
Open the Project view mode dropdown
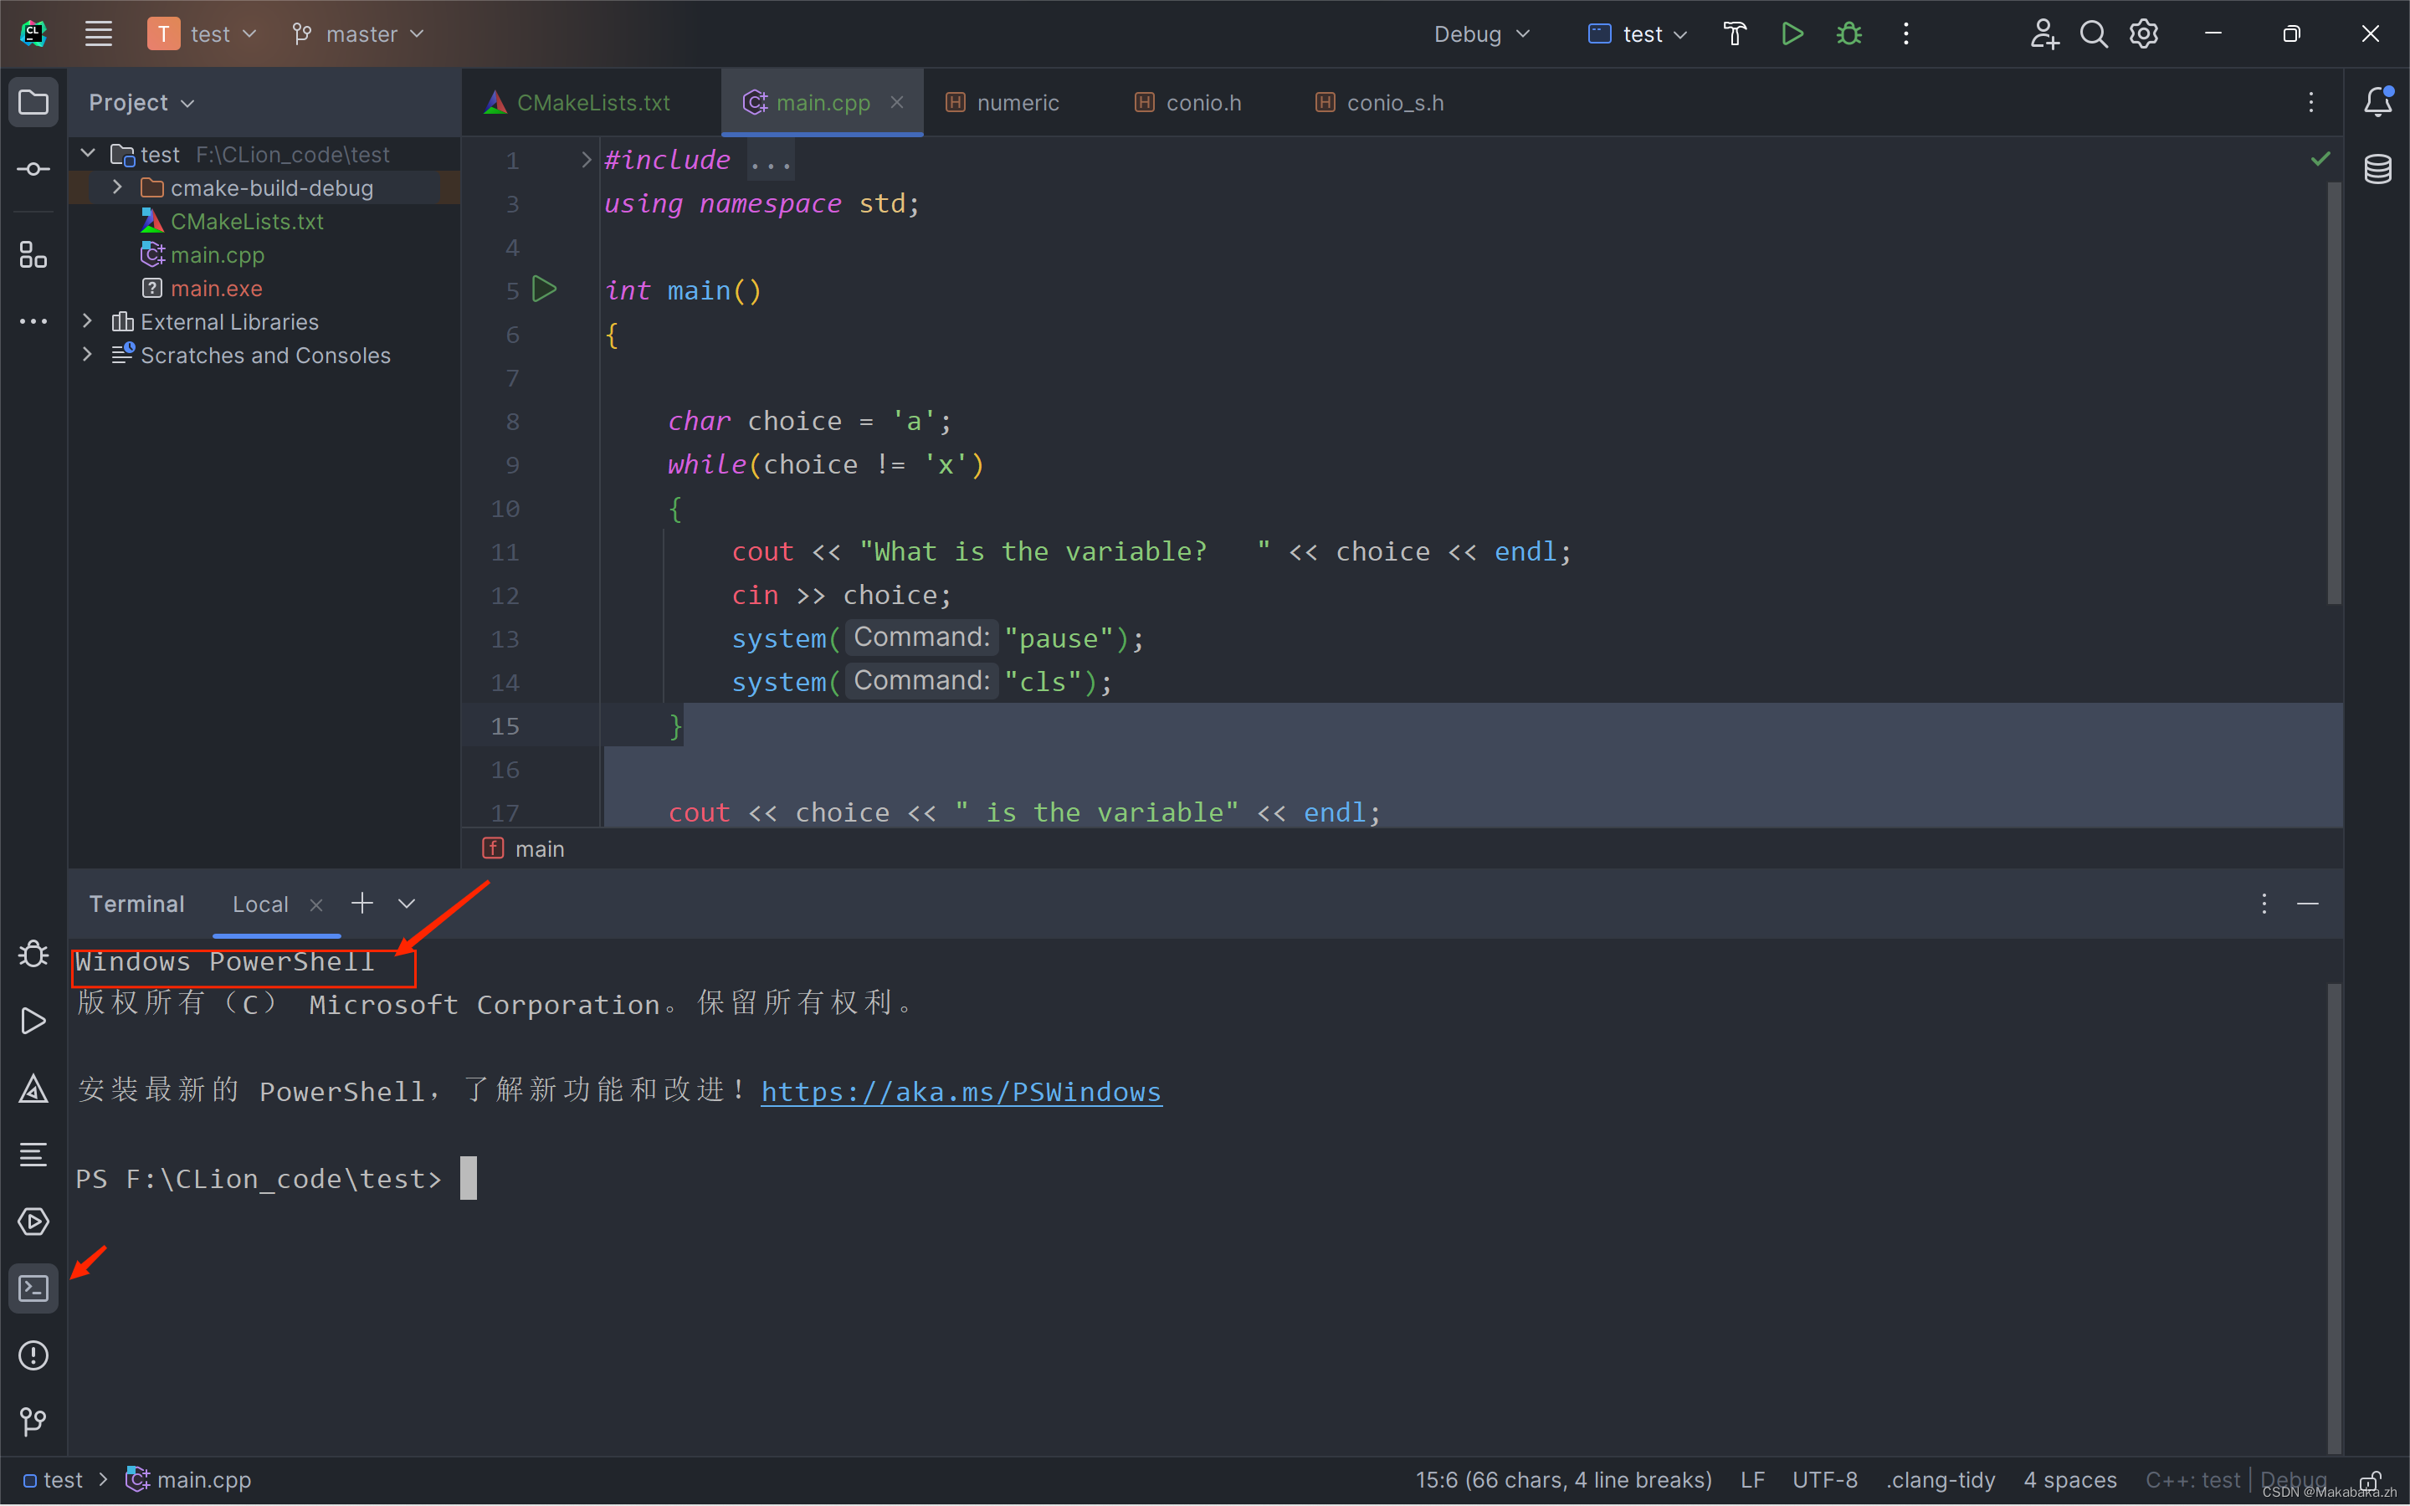[x=141, y=103]
